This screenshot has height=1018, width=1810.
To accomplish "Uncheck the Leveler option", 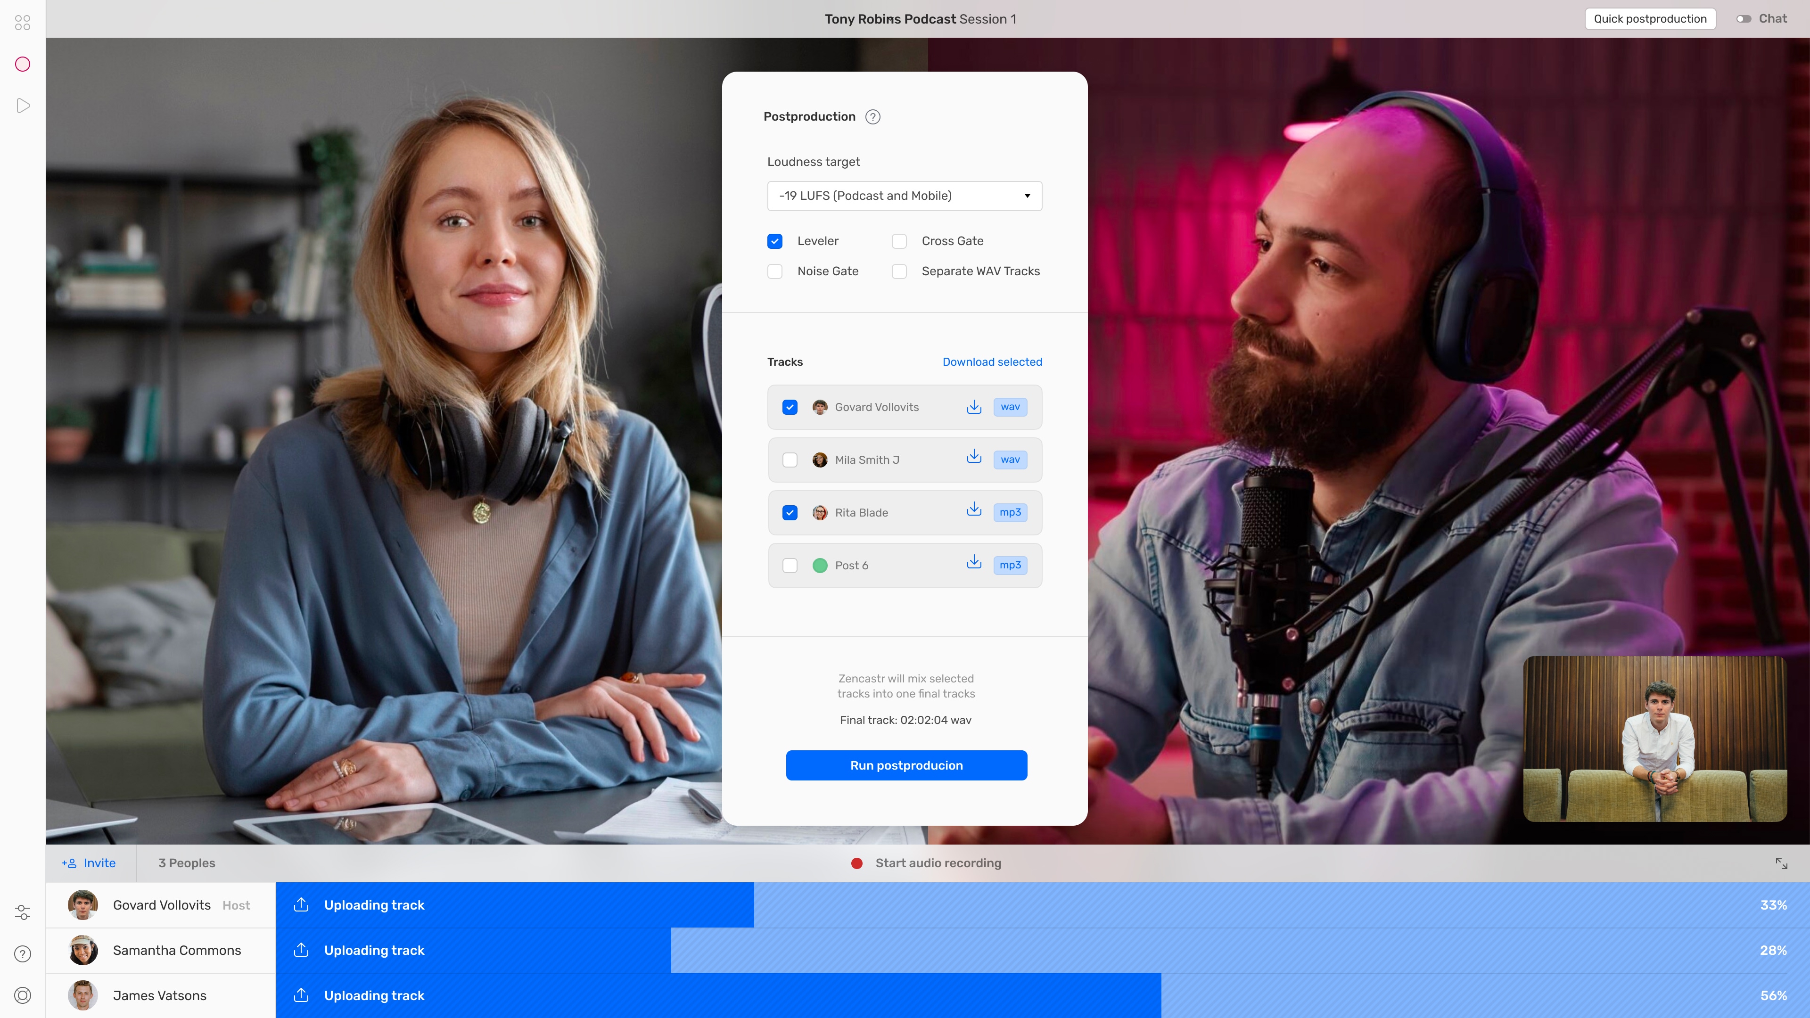I will (x=775, y=241).
